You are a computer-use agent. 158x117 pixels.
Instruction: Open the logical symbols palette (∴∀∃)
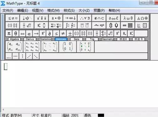click(x=84, y=18)
